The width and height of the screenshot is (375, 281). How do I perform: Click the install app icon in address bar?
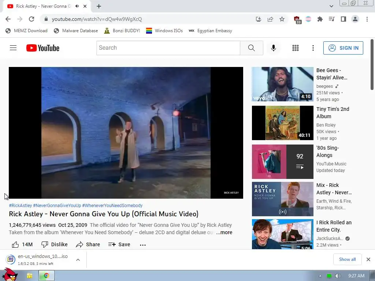click(259, 19)
